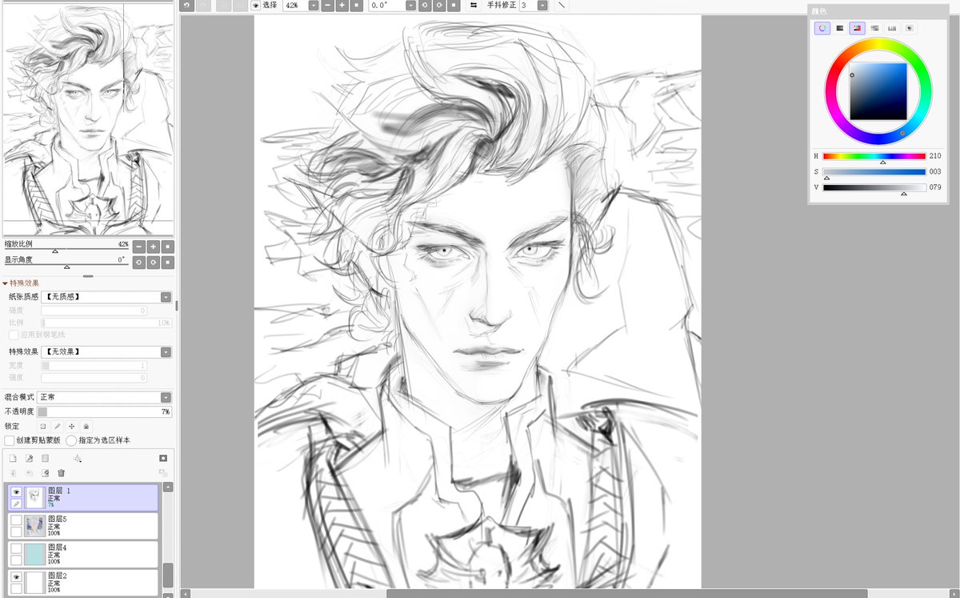The height and width of the screenshot is (598, 960).
Task: Reset navigator zoom square button
Action: coord(167,247)
